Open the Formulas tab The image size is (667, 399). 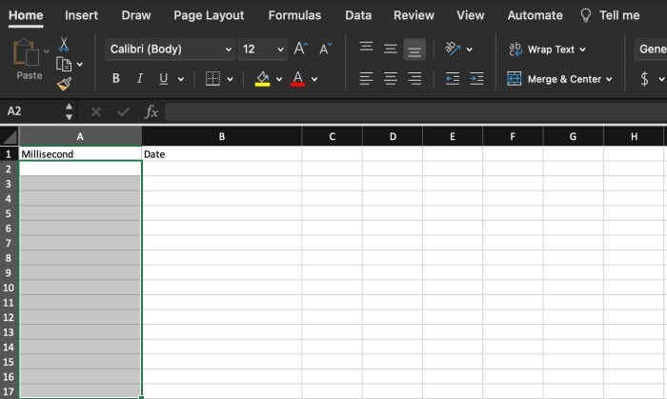[x=294, y=15]
